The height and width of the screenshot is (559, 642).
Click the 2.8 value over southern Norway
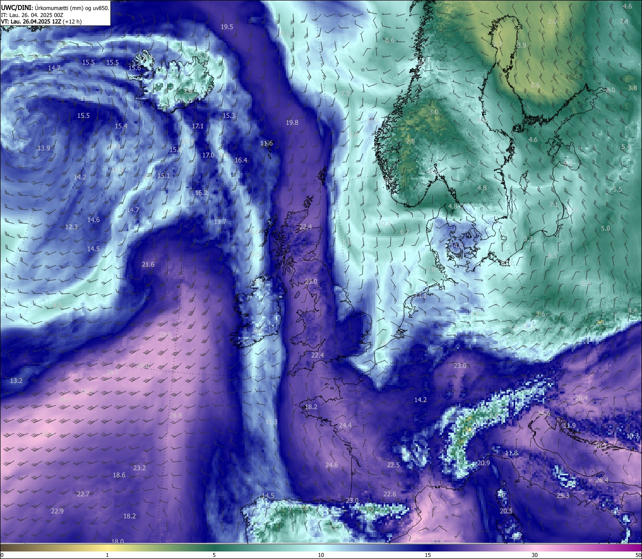point(410,141)
